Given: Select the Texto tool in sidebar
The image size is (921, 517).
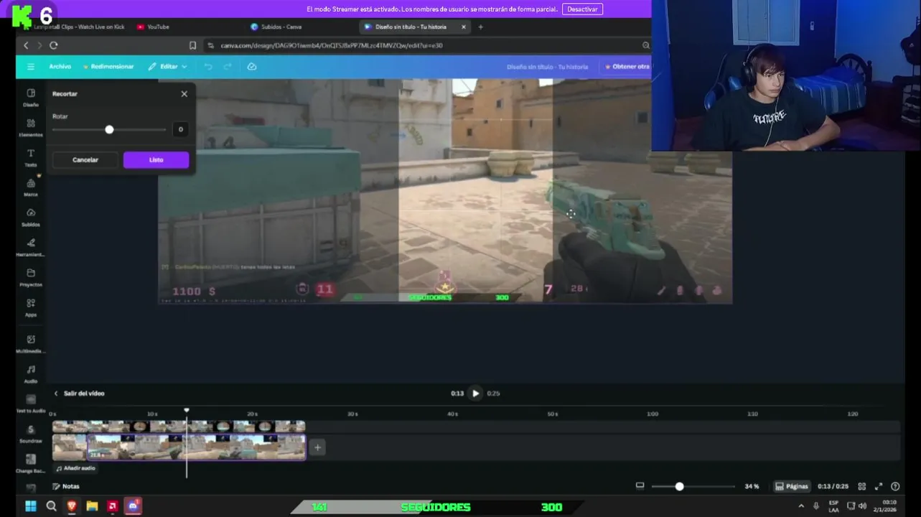Looking at the screenshot, I should 30,158.
